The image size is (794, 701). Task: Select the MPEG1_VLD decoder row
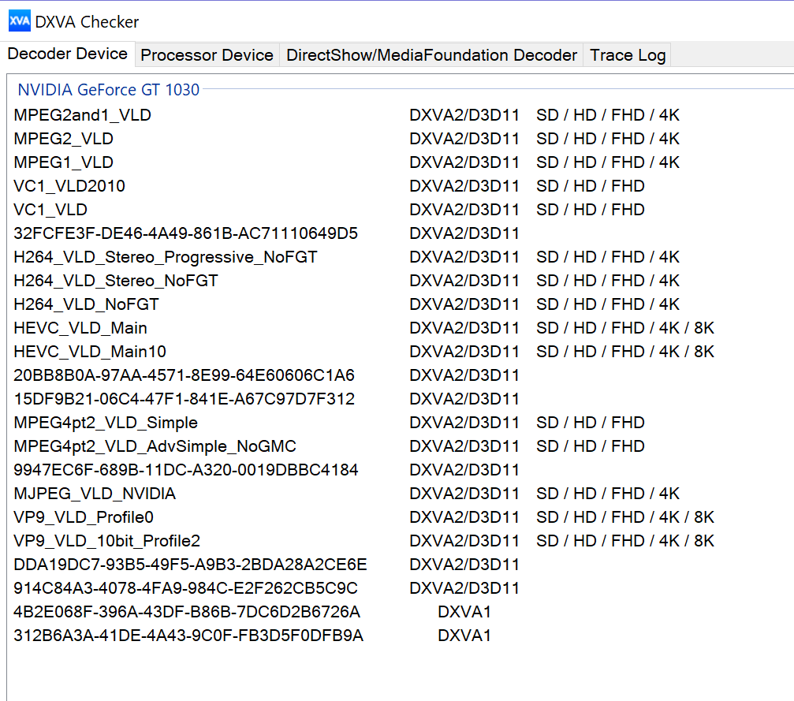pyautogui.click(x=400, y=162)
